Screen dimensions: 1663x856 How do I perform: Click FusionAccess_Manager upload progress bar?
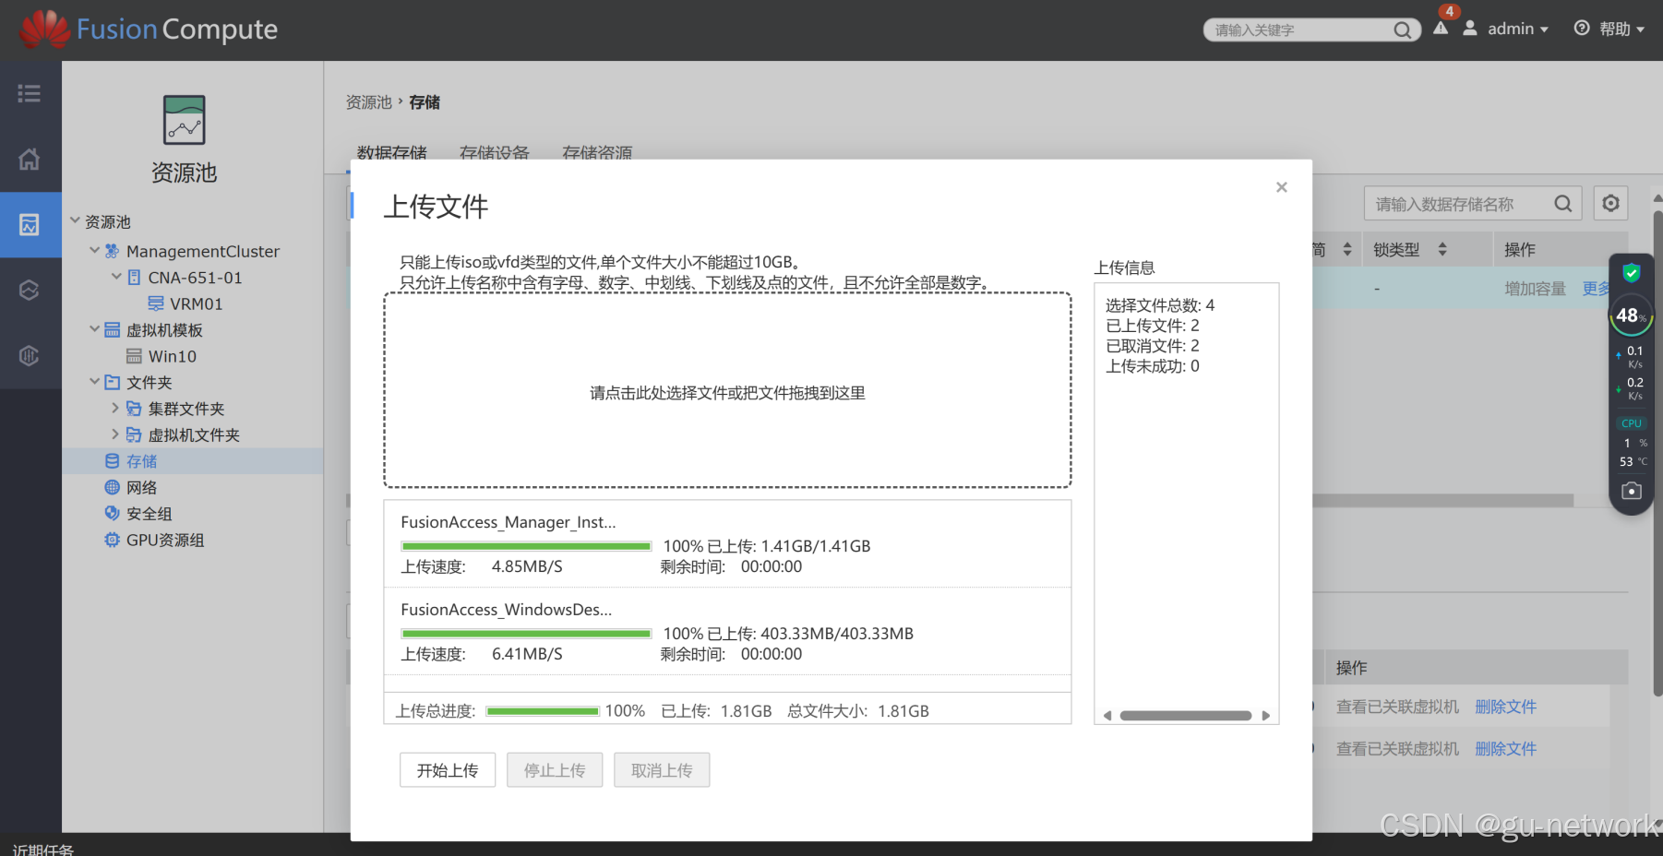526,546
